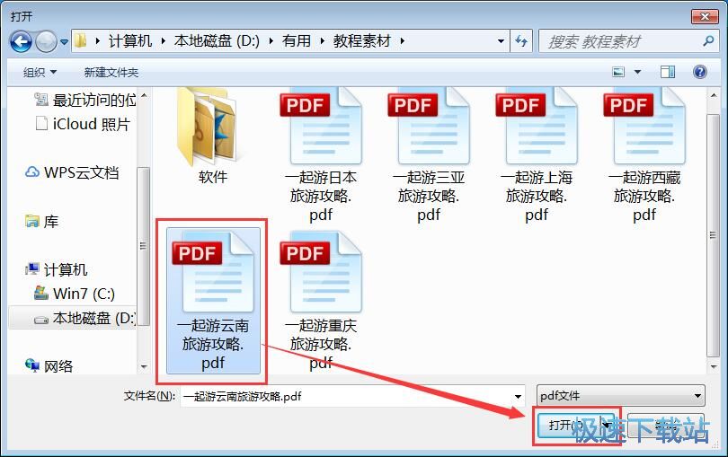Select Win7 (C:) drive in navigation pane
The width and height of the screenshot is (728, 457).
[75, 294]
